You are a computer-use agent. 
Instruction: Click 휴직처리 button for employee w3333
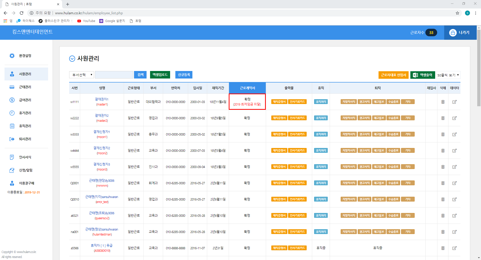click(321, 134)
